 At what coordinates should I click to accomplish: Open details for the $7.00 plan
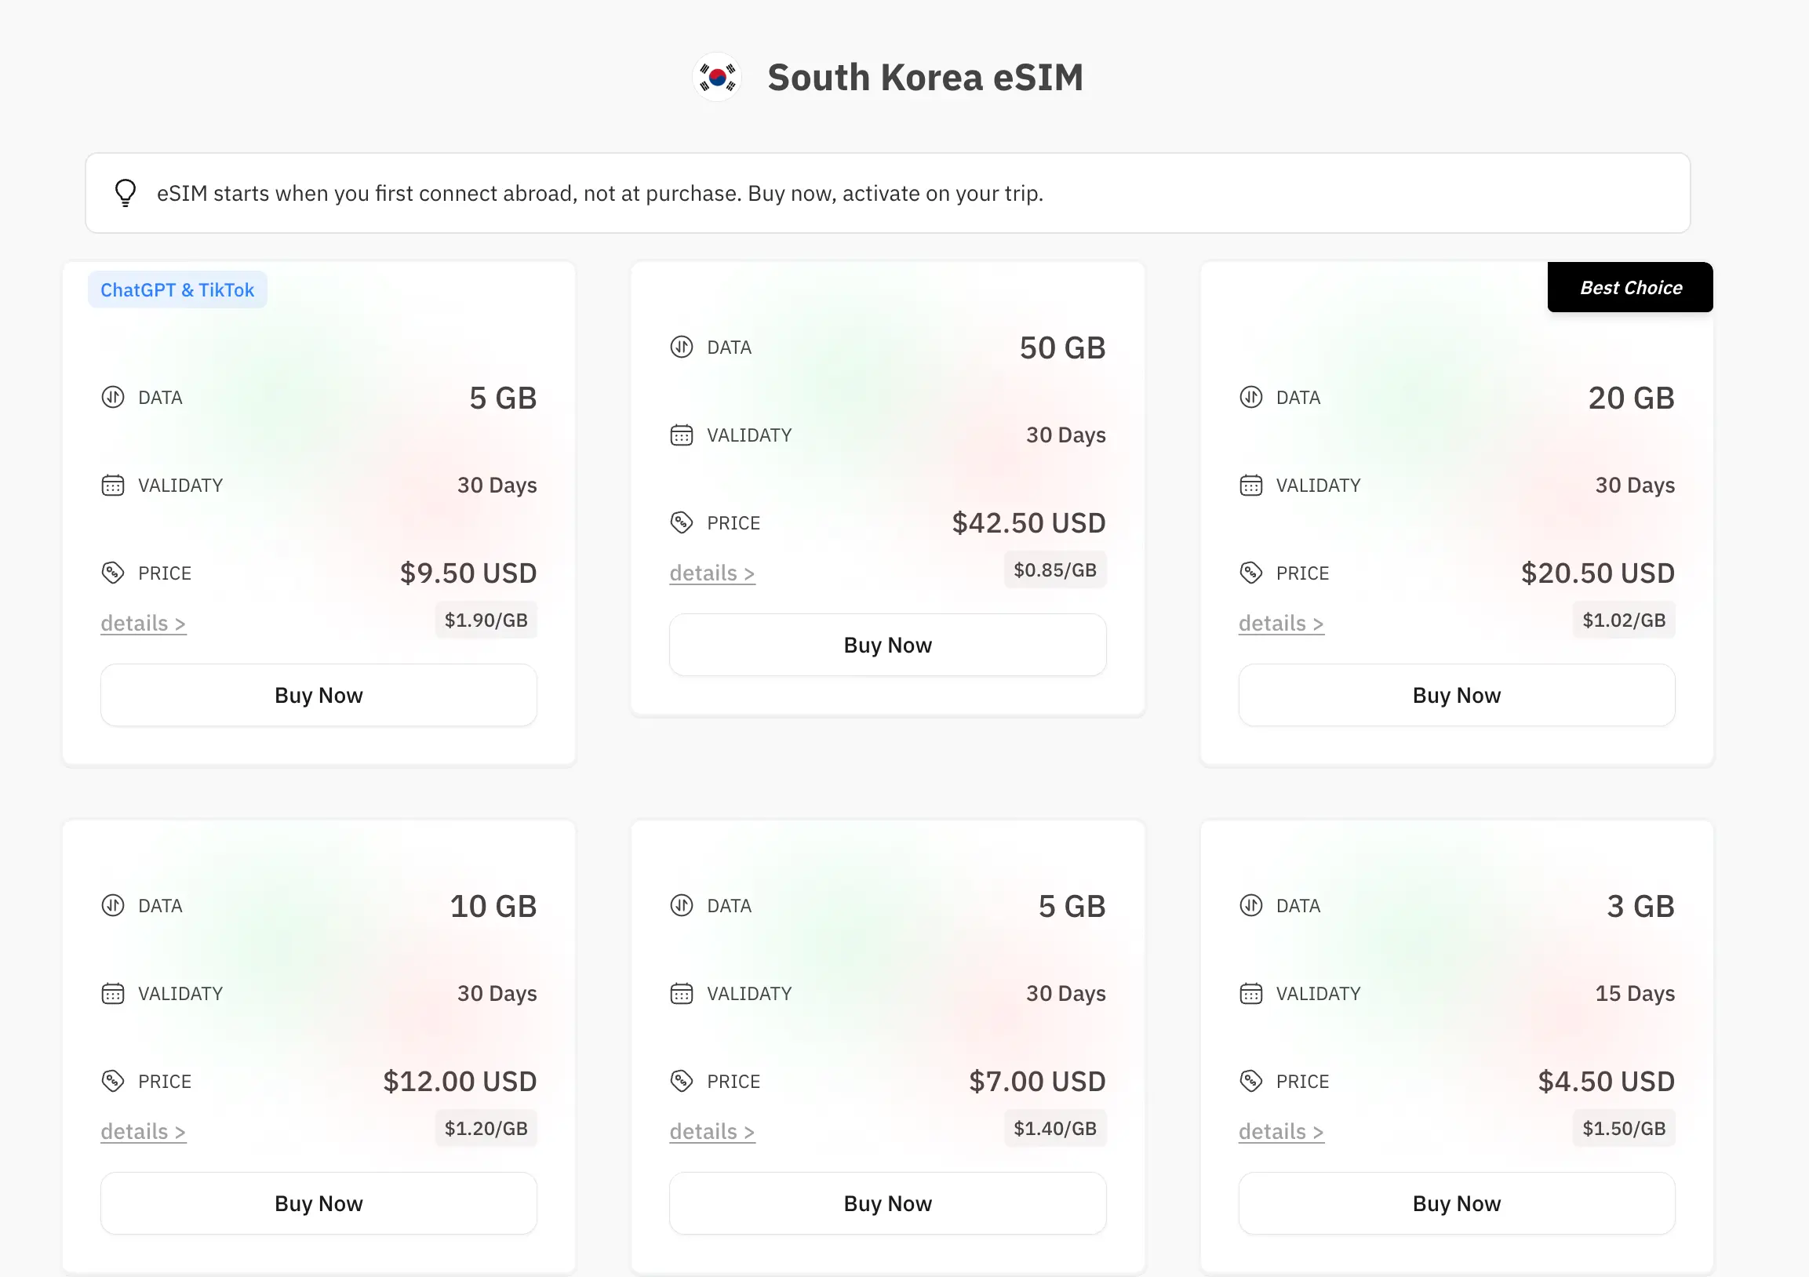click(x=712, y=1131)
